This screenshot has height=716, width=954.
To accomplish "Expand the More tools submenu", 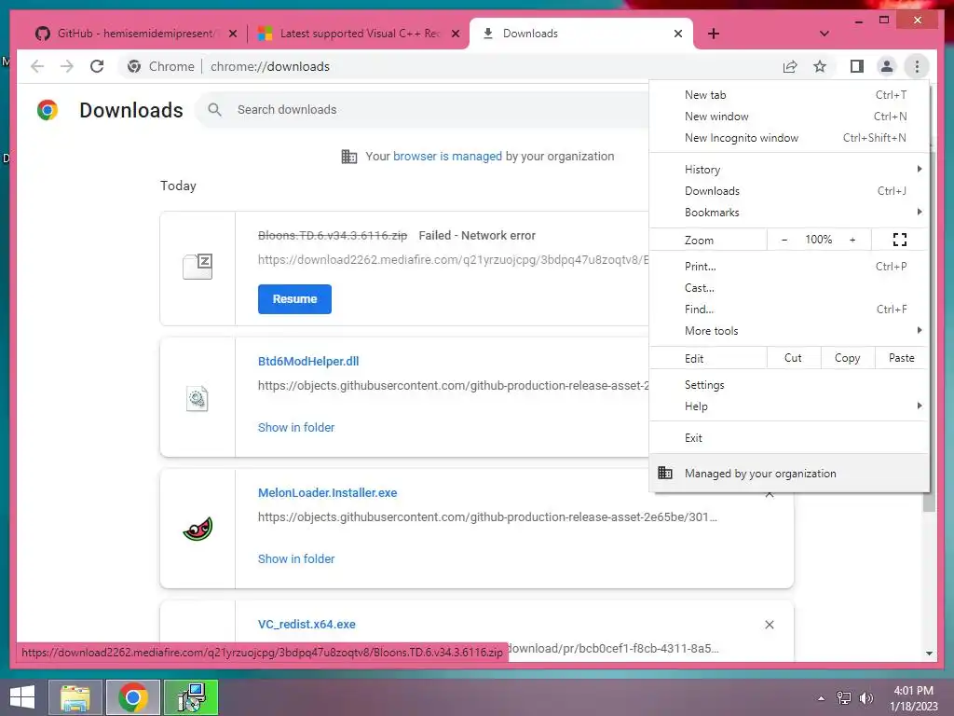I will pyautogui.click(x=789, y=331).
